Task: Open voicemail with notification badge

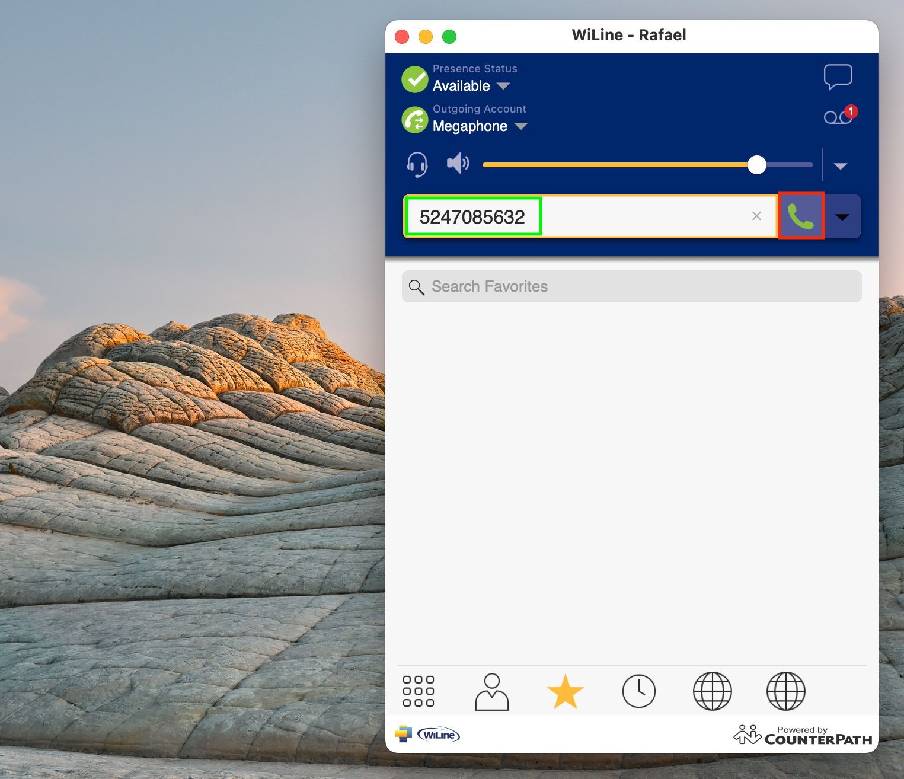Action: click(x=839, y=116)
